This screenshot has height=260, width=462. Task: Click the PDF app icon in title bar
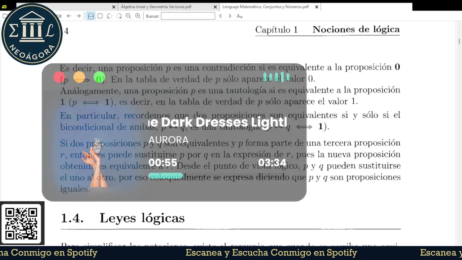(4, 7)
